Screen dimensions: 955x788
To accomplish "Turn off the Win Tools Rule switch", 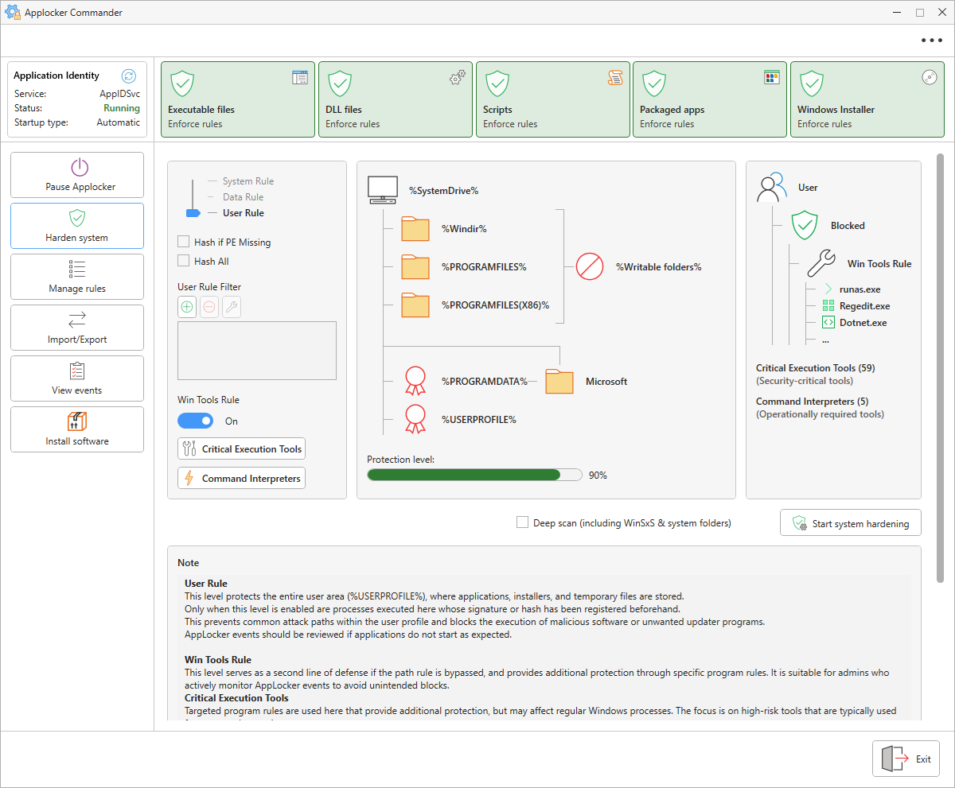I will [x=195, y=421].
